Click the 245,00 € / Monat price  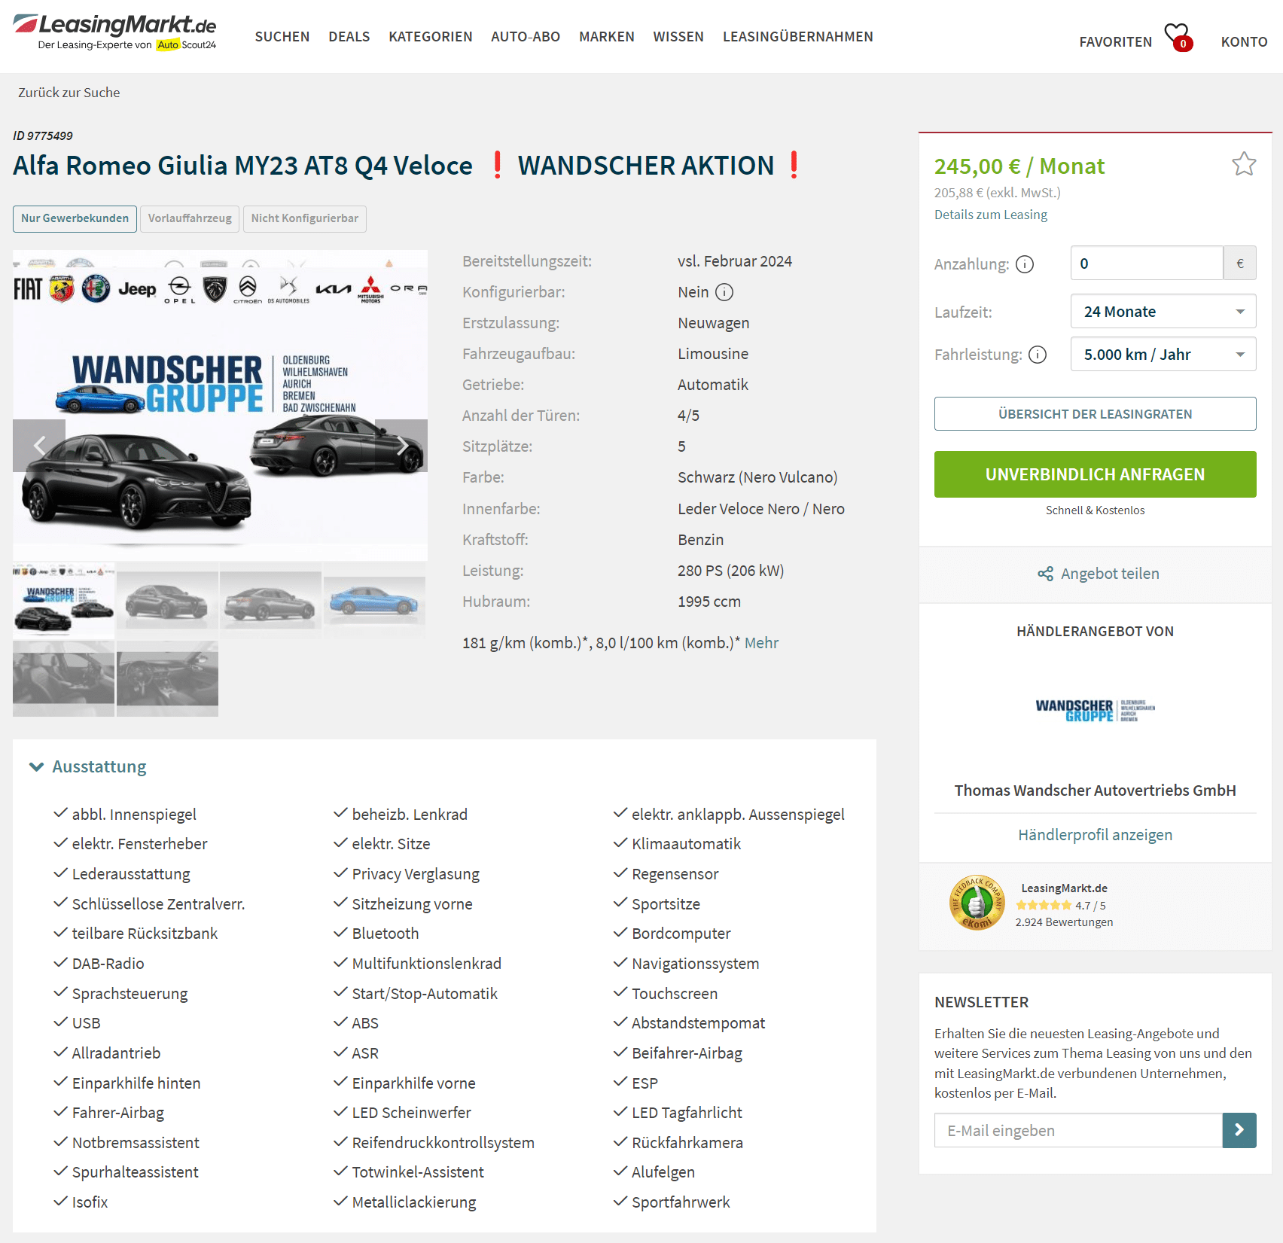click(x=1019, y=166)
